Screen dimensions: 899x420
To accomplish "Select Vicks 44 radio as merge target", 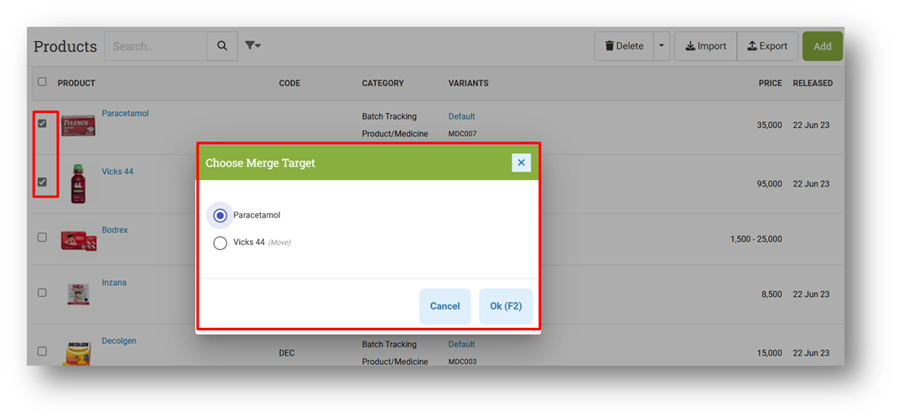I will point(221,243).
